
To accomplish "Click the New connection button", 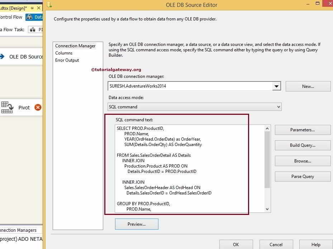I will coord(308,86).
